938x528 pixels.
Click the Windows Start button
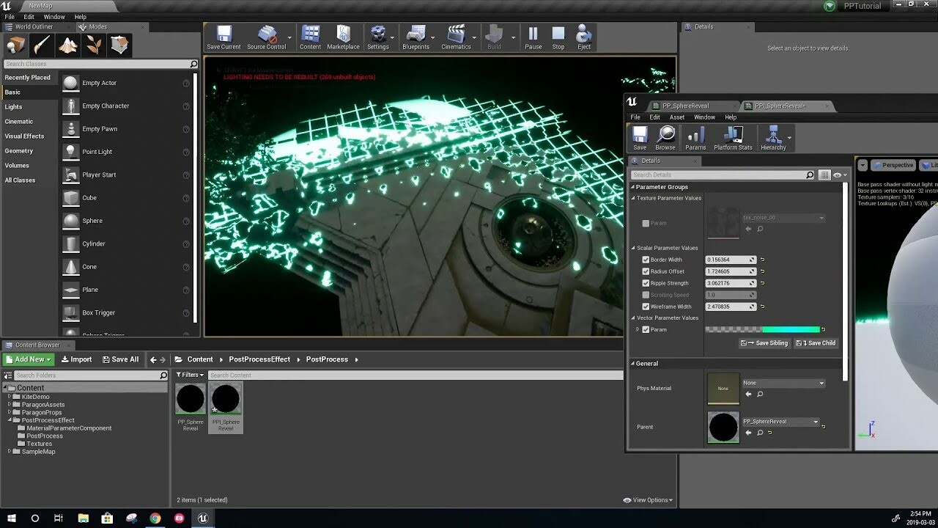click(10, 518)
